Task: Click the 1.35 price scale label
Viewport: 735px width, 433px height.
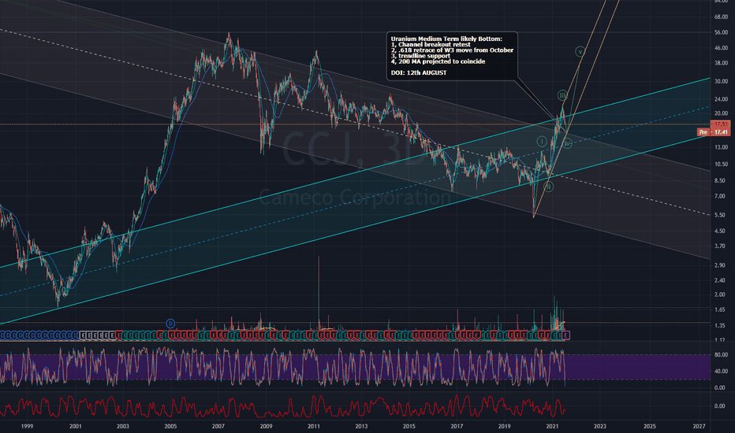Action: point(721,326)
